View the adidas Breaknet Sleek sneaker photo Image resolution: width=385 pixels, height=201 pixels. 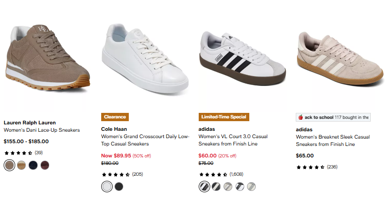click(339, 60)
